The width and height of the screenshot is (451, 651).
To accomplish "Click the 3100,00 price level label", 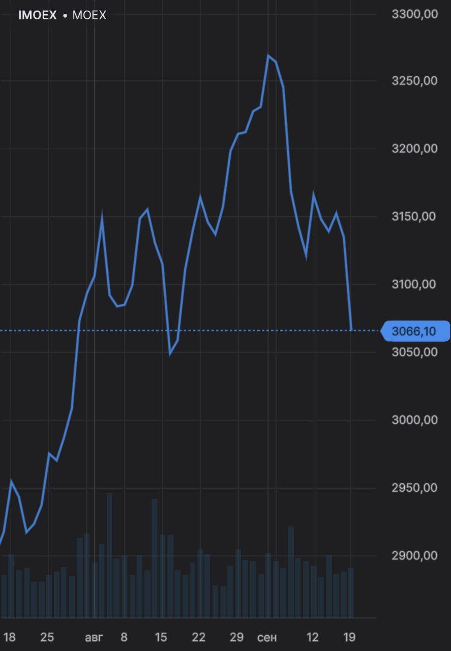I will pos(414,284).
